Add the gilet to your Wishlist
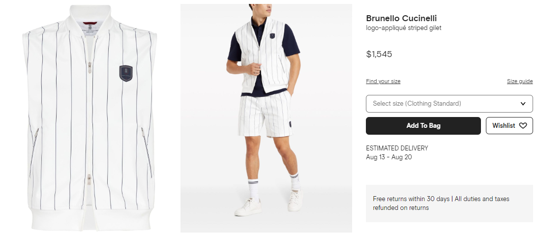The image size is (538, 235). (509, 125)
